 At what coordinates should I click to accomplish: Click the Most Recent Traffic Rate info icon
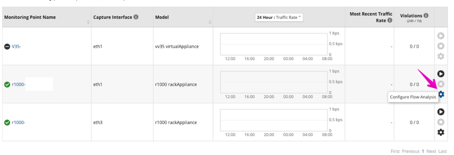click(x=390, y=20)
